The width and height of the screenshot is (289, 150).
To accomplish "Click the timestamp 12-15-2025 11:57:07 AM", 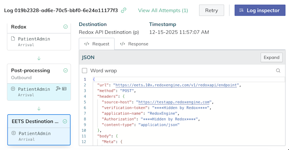I will [179, 32].
